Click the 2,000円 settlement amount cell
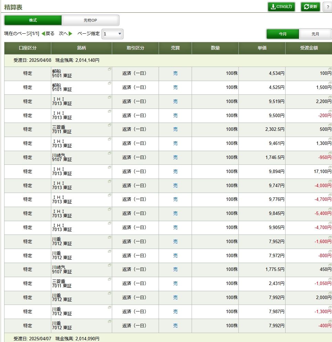The width and height of the screenshot is (332, 342). 309,298
